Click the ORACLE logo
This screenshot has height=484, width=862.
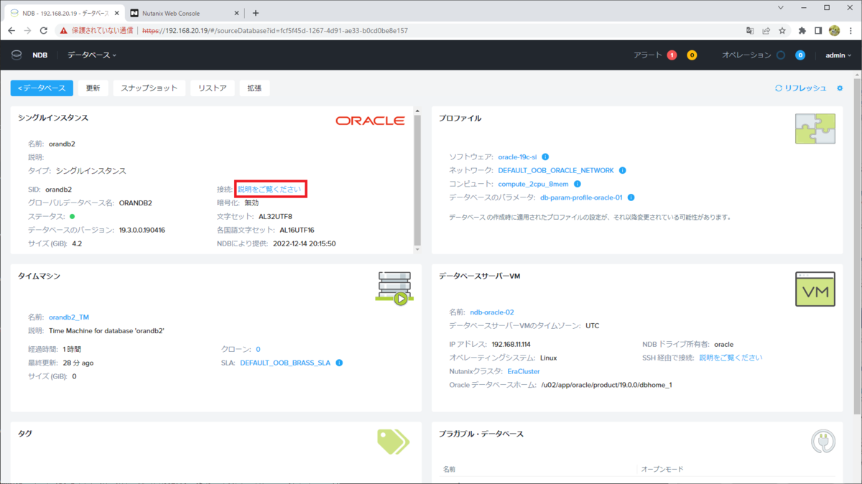[x=370, y=121]
